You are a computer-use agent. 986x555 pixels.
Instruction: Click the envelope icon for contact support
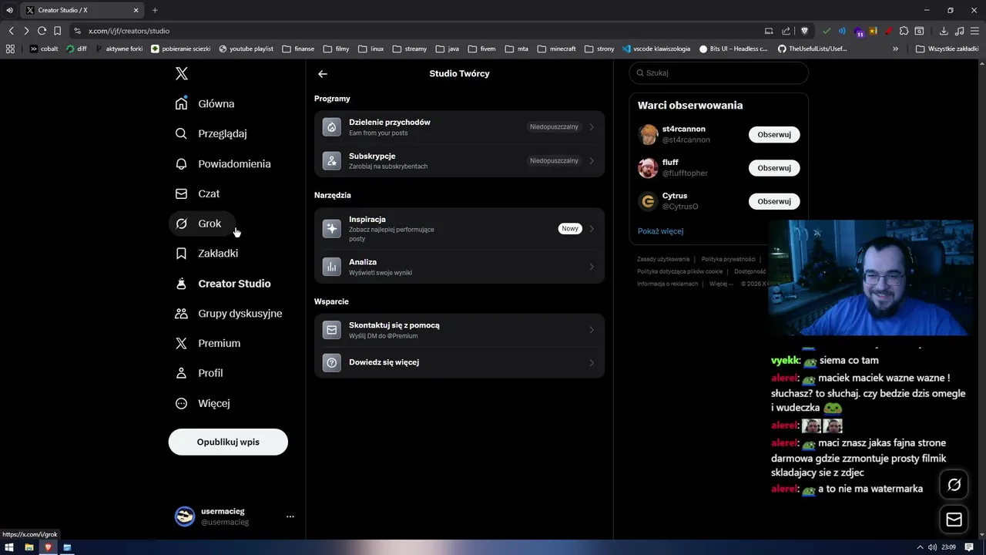[331, 330]
